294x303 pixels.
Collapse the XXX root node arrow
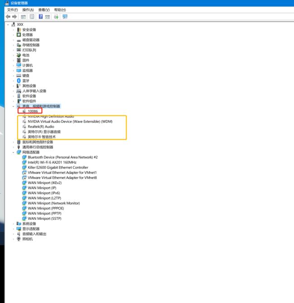click(x=8, y=24)
